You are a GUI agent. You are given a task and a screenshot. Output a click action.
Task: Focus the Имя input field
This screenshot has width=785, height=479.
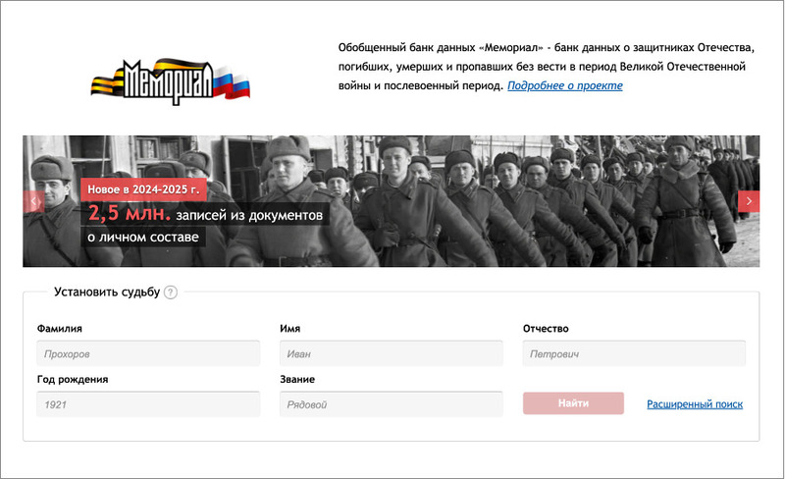tap(391, 353)
